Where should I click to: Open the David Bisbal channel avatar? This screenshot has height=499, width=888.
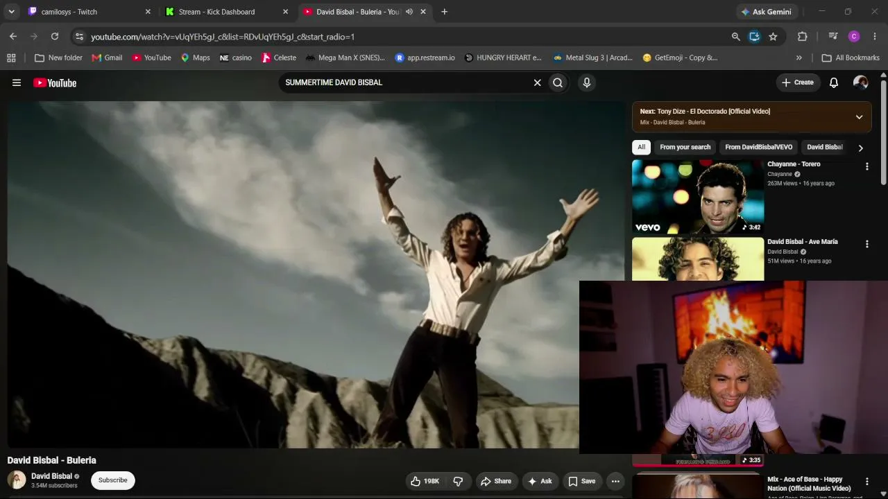(x=17, y=480)
